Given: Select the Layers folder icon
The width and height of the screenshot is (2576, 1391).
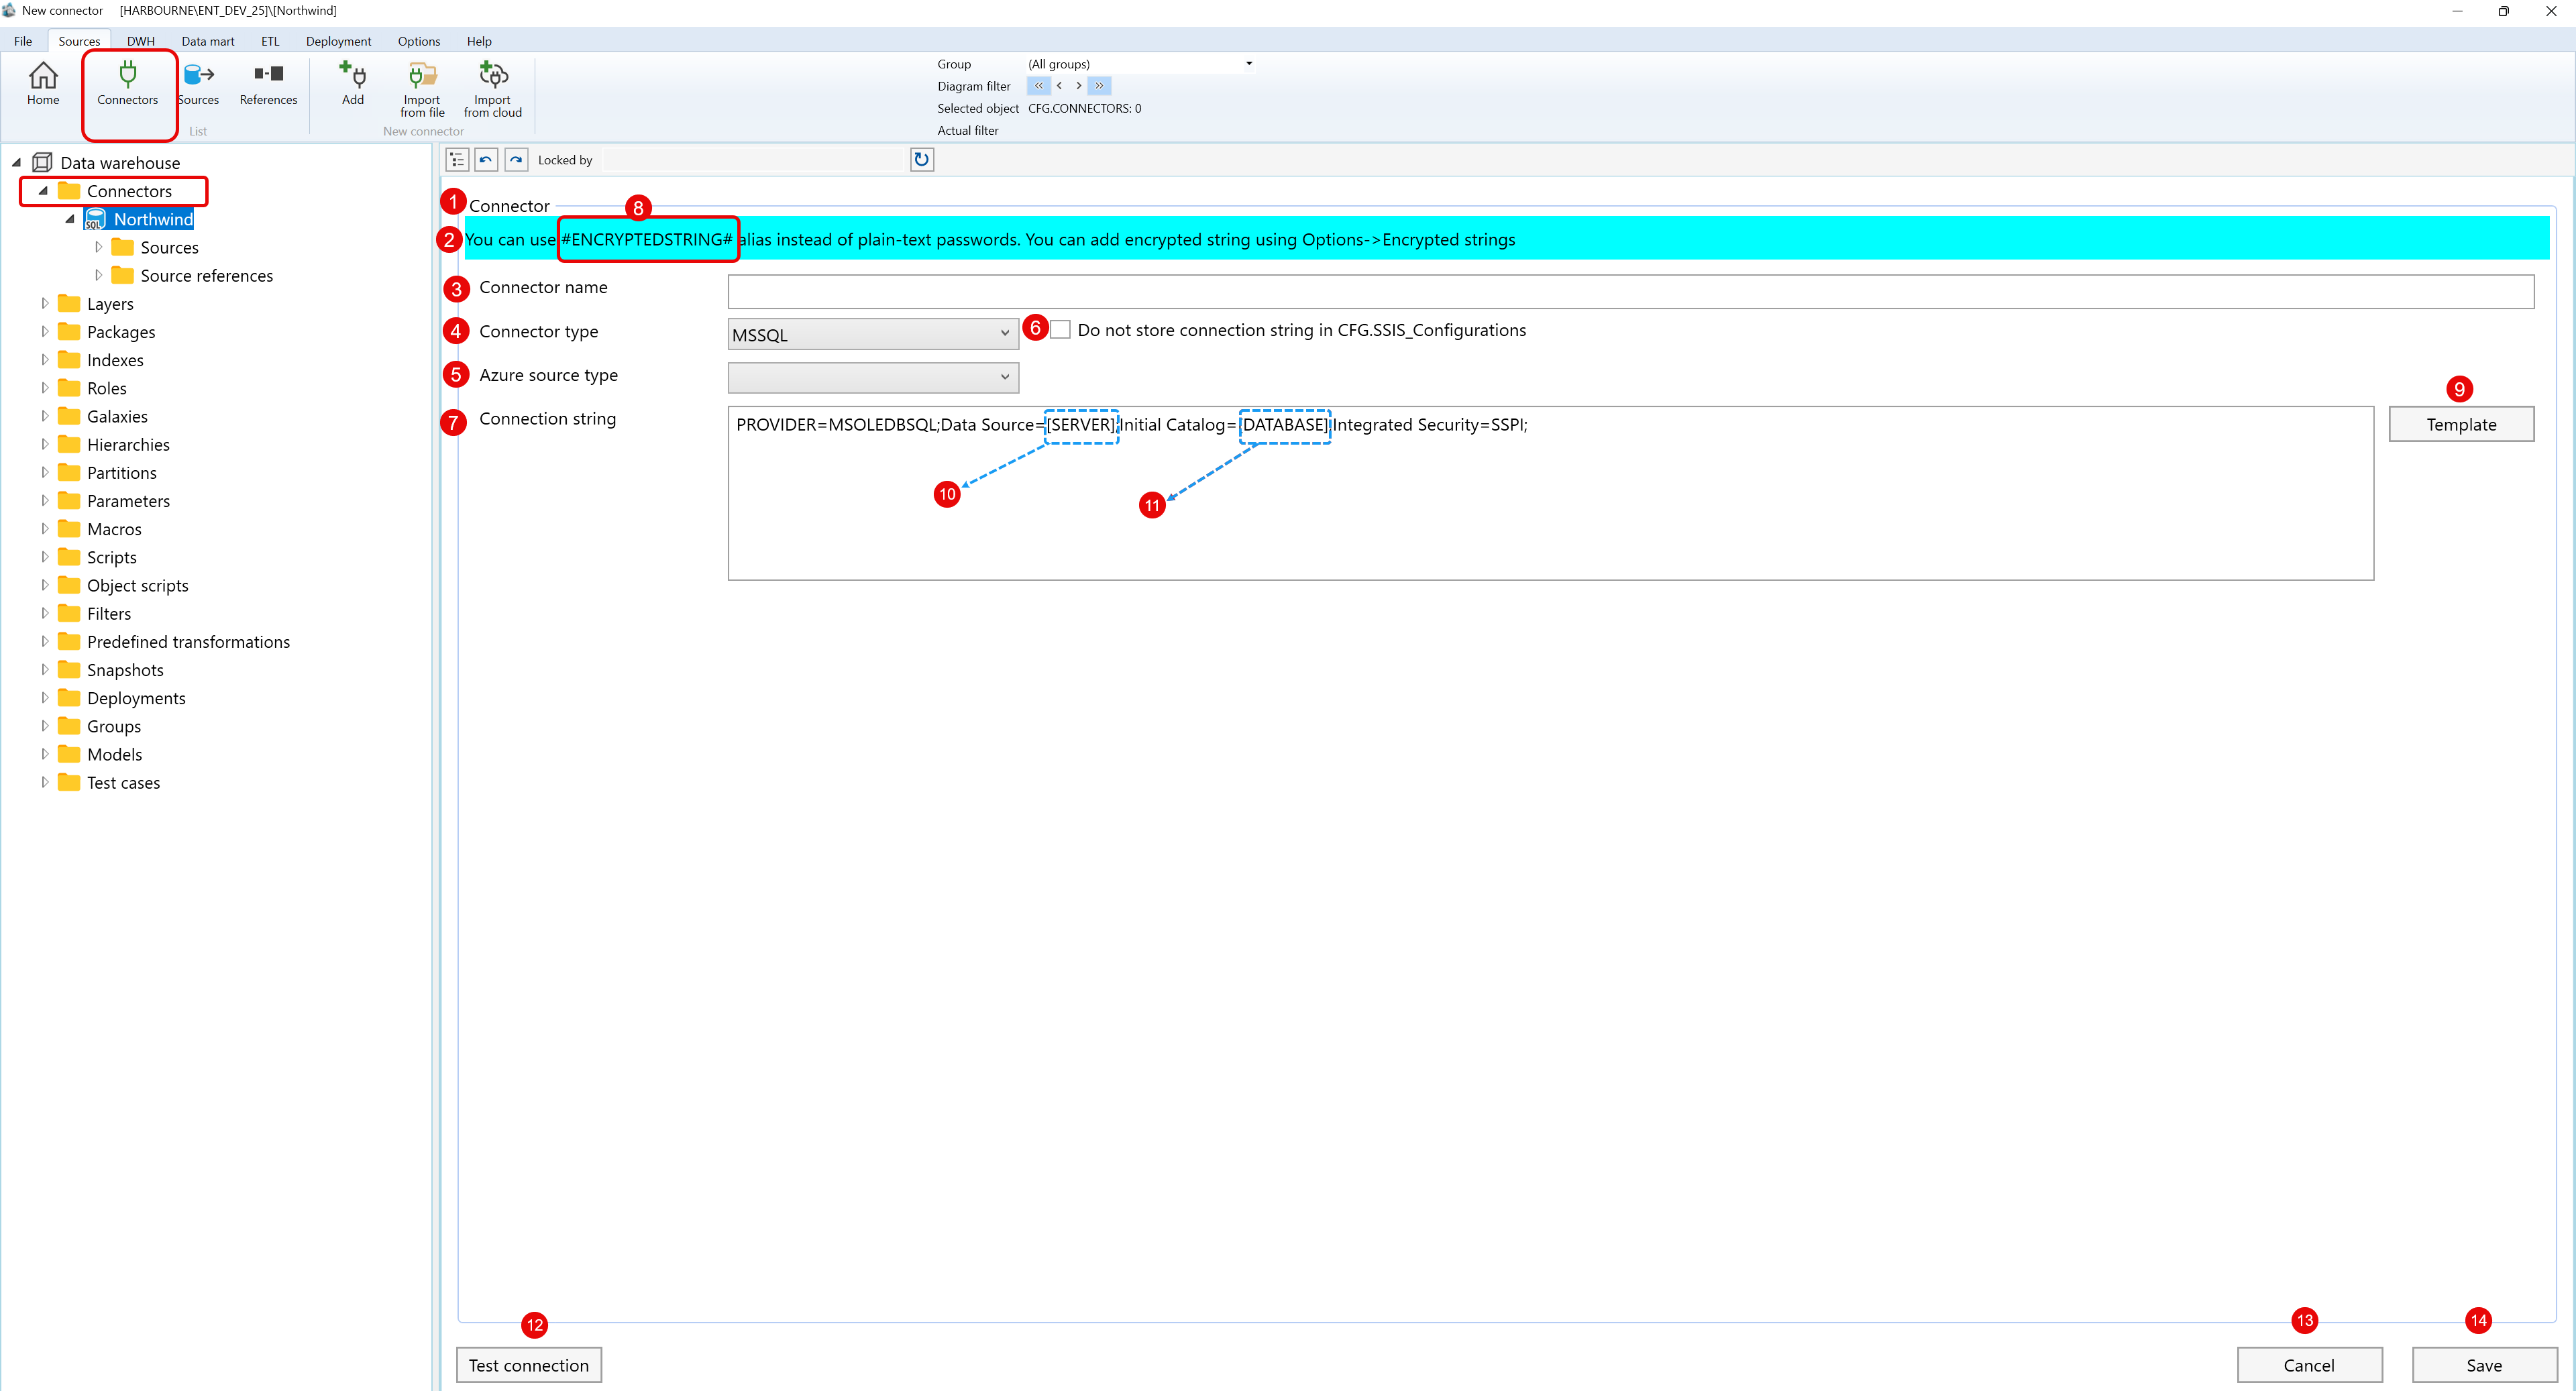Looking at the screenshot, I should 69,303.
